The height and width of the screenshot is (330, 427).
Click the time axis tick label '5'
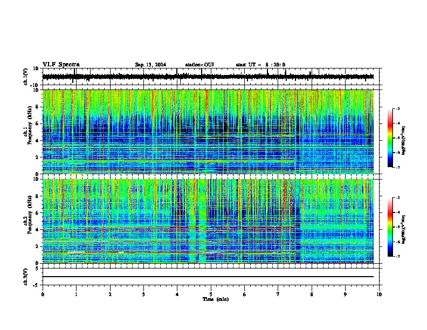(x=211, y=294)
